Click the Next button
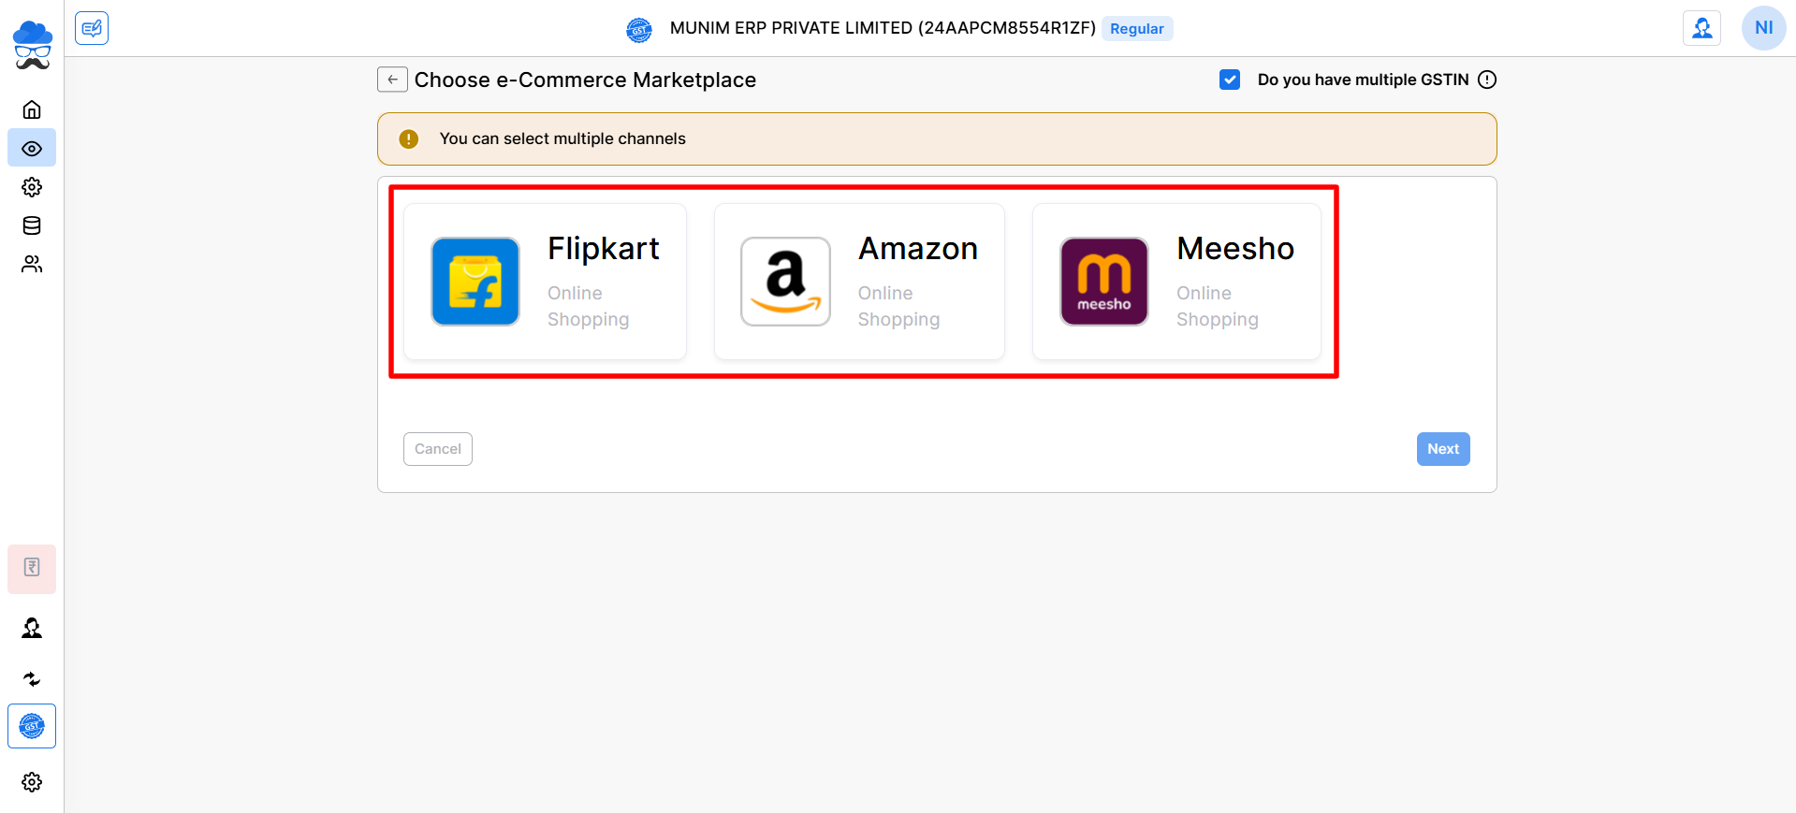 point(1442,449)
